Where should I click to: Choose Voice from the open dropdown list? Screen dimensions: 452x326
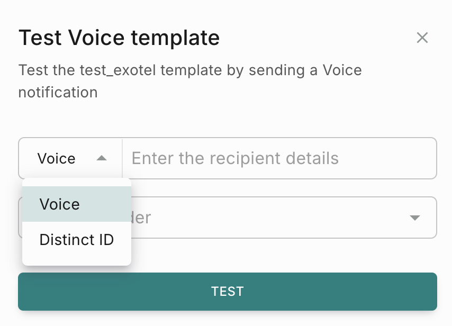coord(60,204)
